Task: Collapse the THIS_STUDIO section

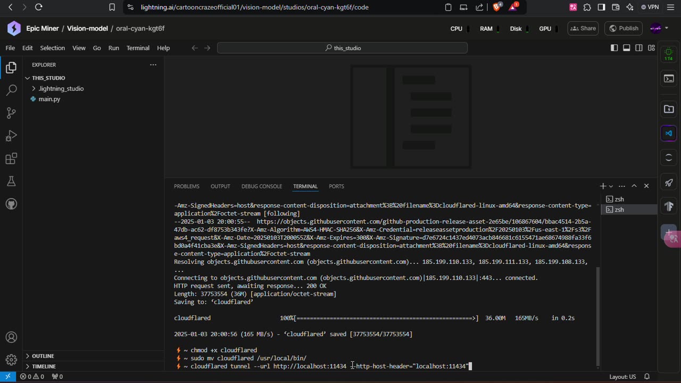Action: (x=48, y=78)
